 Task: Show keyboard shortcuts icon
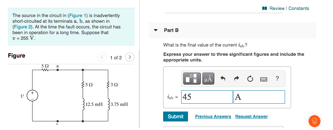(264, 79)
